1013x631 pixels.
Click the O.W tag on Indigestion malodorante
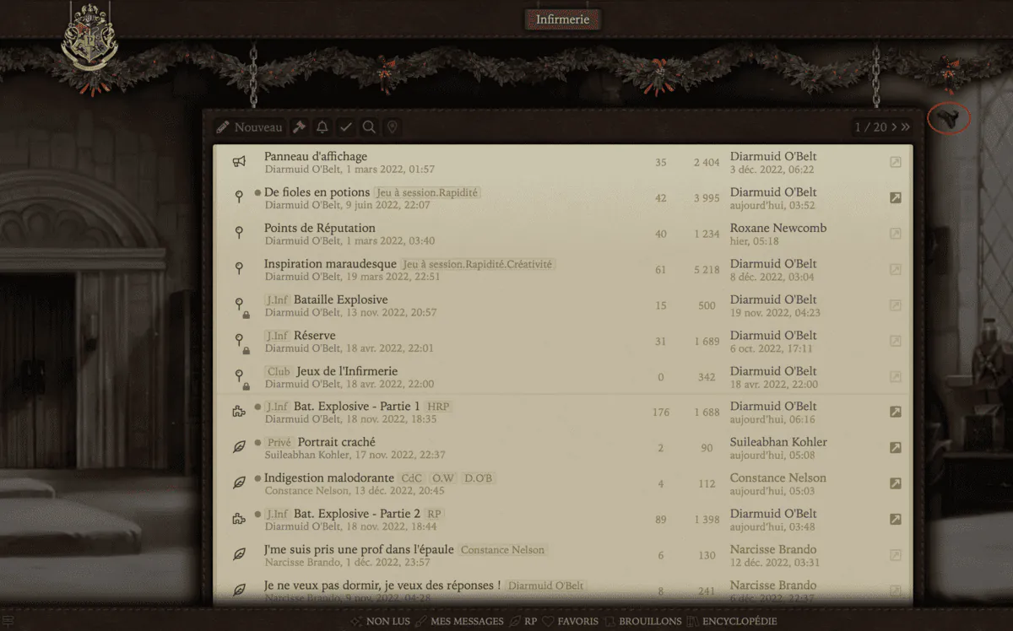(443, 478)
